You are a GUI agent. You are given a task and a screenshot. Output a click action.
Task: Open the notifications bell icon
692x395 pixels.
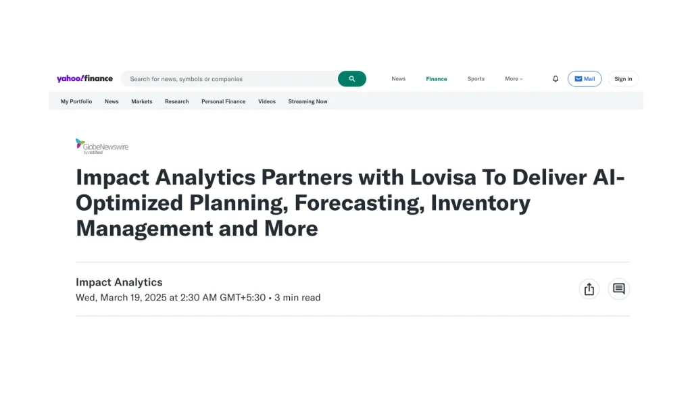pos(555,79)
